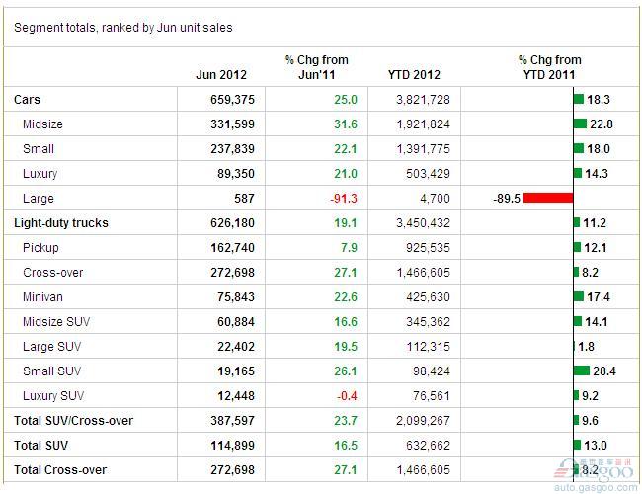Click the "YTD 2012" column header

(x=415, y=74)
